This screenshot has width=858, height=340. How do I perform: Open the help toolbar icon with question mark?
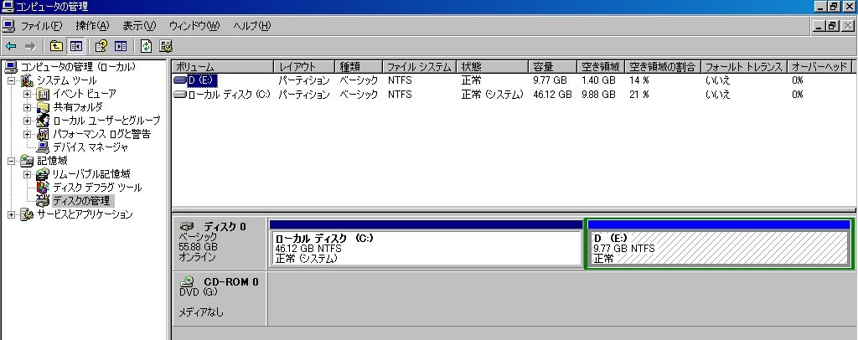101,46
